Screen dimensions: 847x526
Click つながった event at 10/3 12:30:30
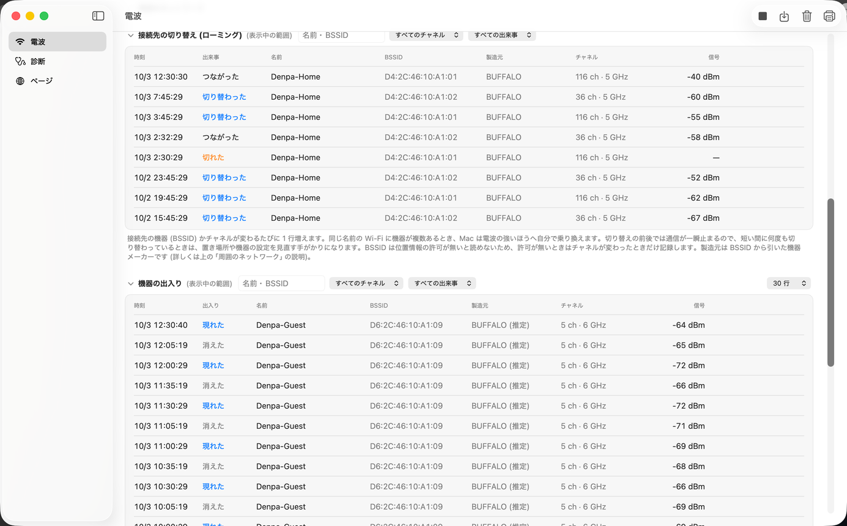click(x=221, y=76)
